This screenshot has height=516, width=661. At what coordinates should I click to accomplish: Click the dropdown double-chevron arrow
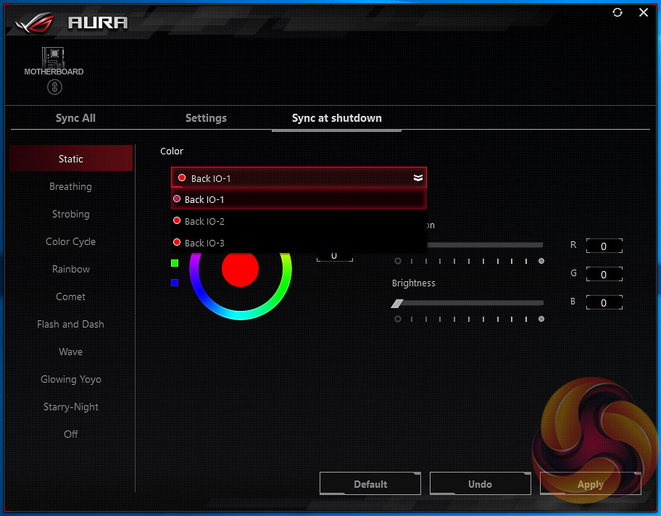coord(417,178)
